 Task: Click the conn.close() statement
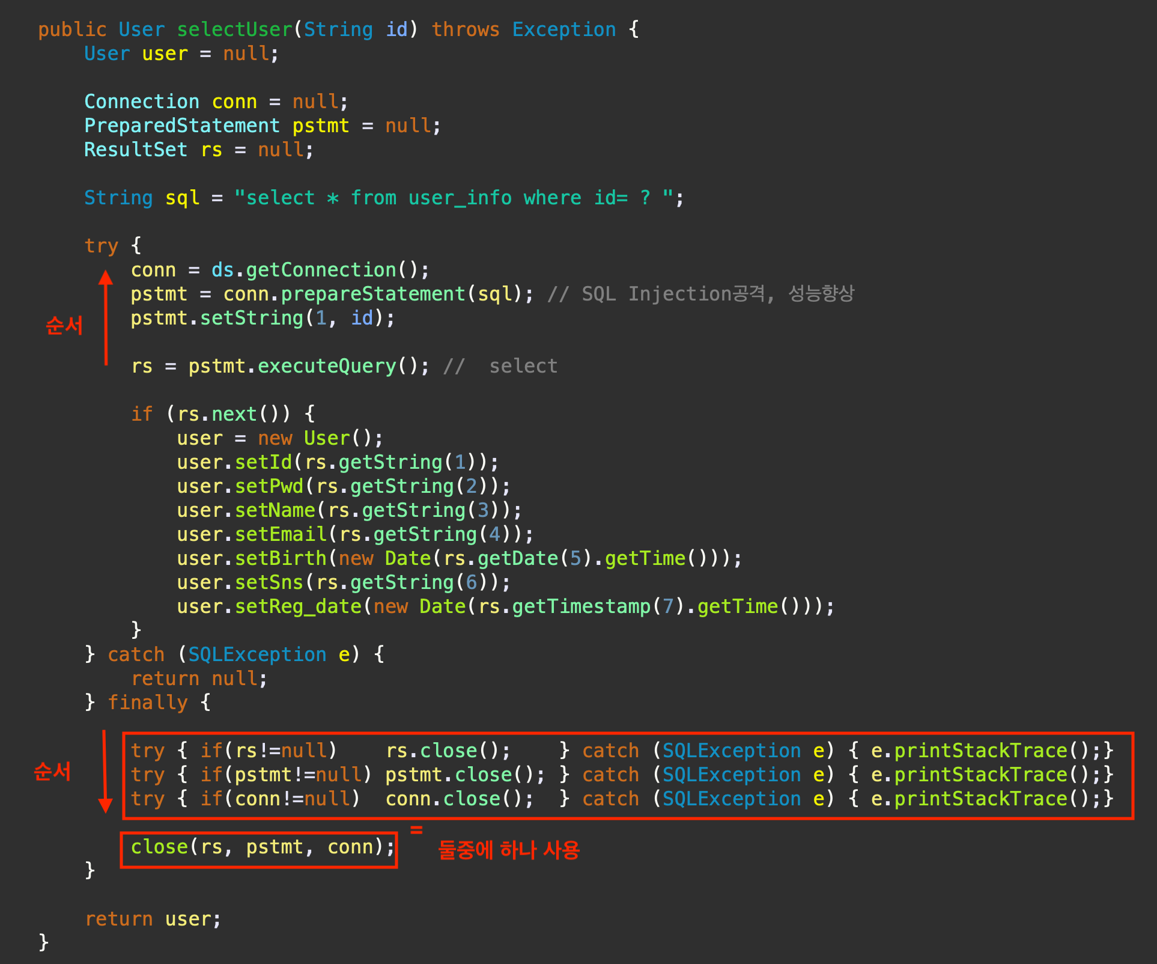tap(459, 799)
